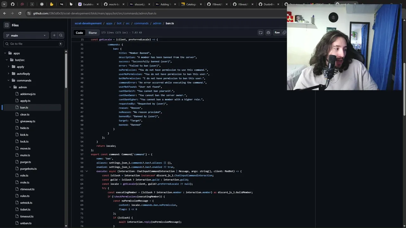The image size is (406, 228).
Task: Go back using browser back arrow
Action: coord(4,13)
